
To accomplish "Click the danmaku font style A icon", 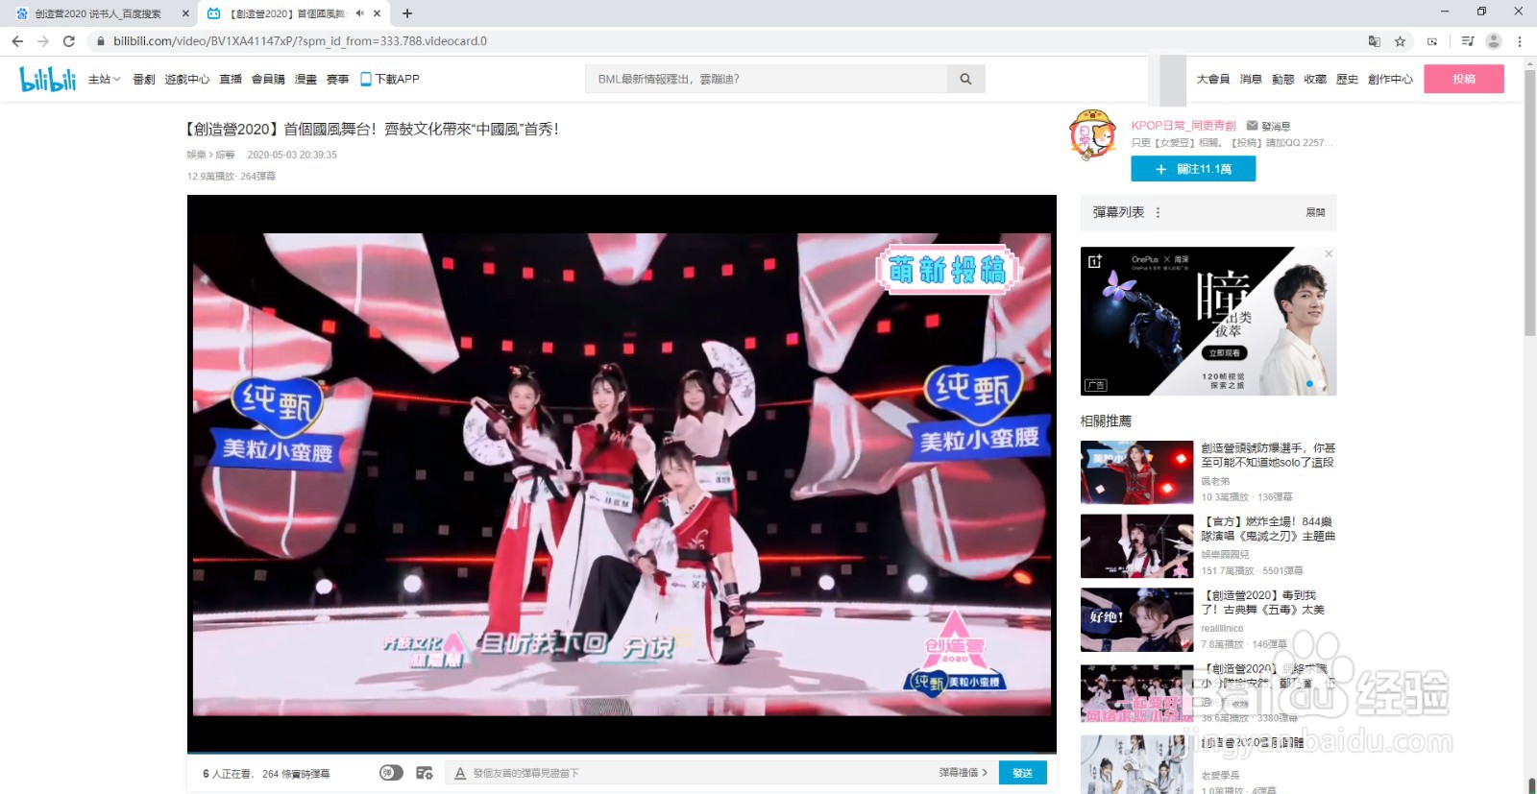I will click(x=460, y=773).
